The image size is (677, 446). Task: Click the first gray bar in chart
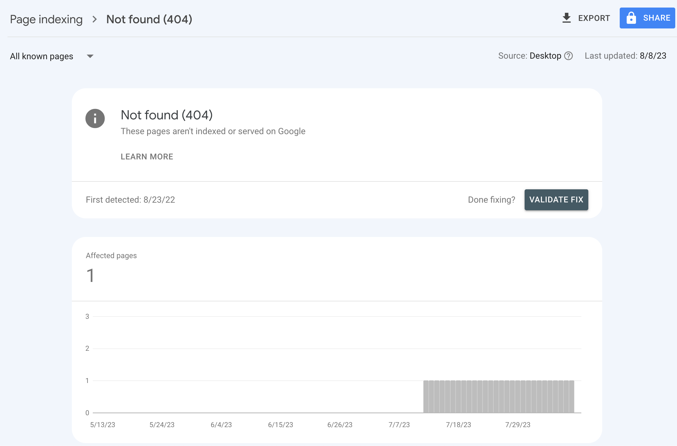point(426,397)
